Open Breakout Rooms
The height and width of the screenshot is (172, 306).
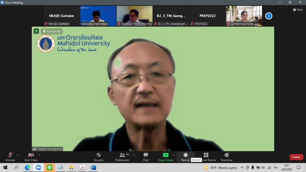click(x=206, y=155)
